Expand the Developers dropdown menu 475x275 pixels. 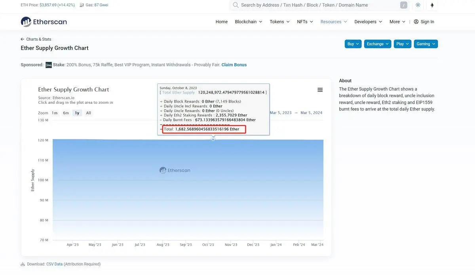tap(368, 22)
